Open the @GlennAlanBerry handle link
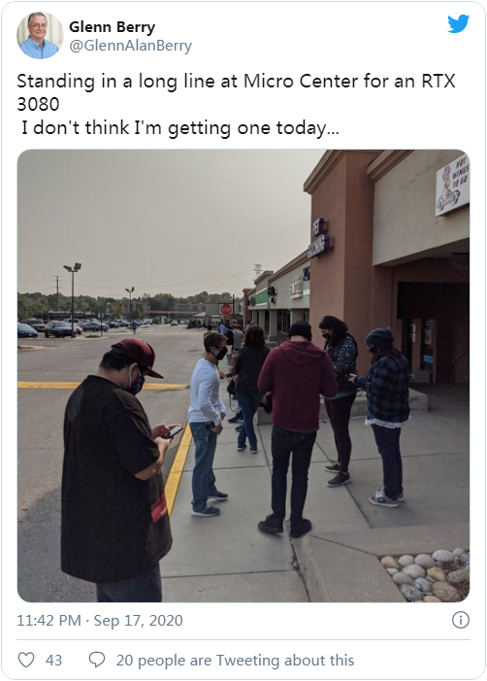The image size is (487, 681). click(x=131, y=46)
